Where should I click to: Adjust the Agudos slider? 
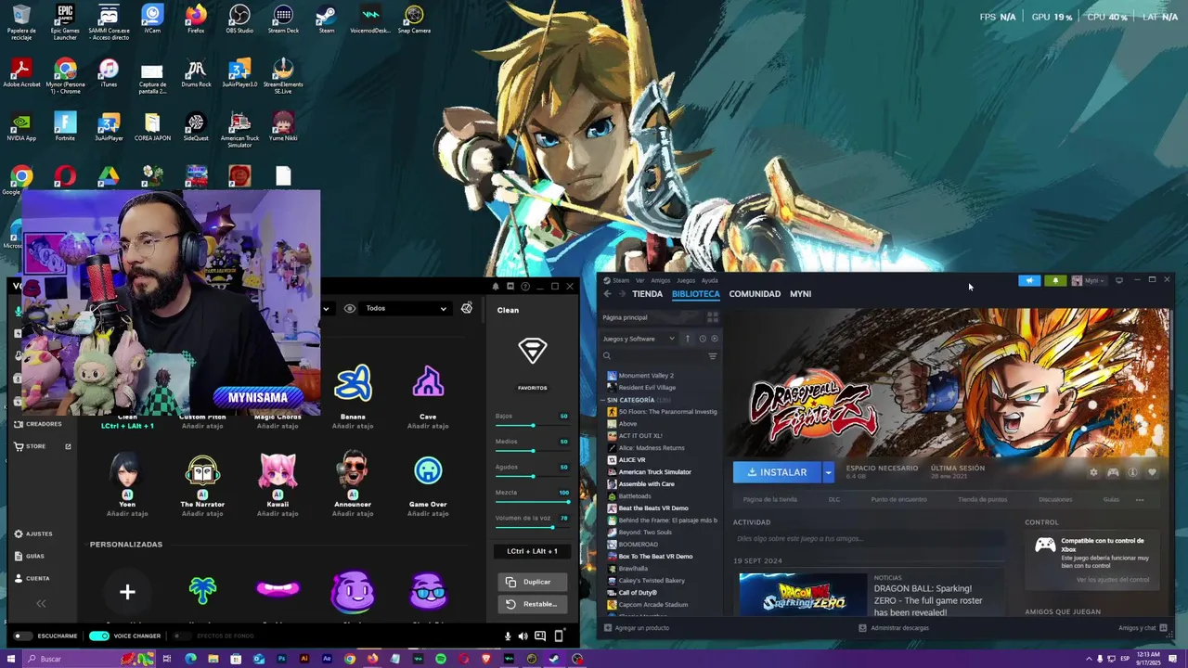click(x=532, y=476)
